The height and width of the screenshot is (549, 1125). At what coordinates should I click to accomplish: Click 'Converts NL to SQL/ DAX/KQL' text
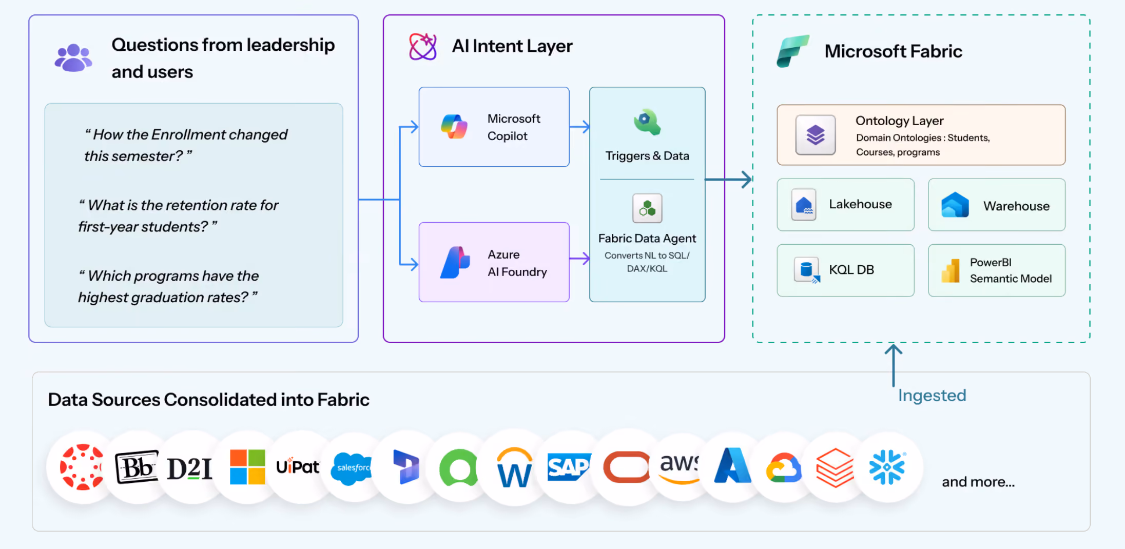click(x=647, y=262)
